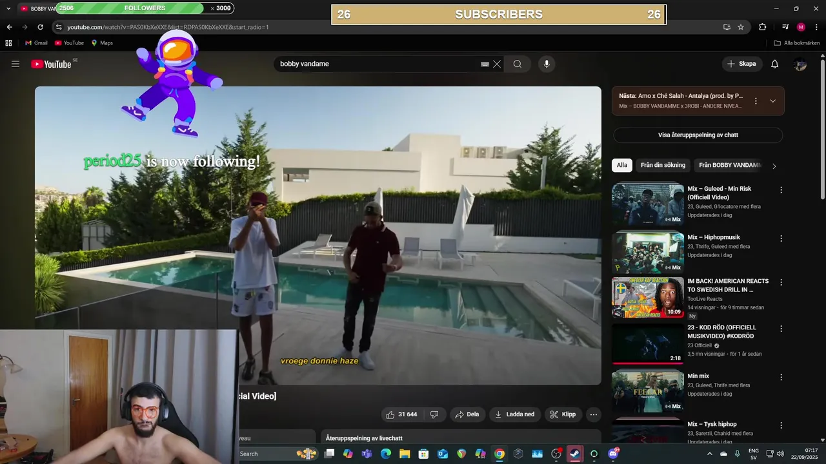Screen dimensions: 826x464
Task: Go back with browser back arrow
Action: click(9, 27)
